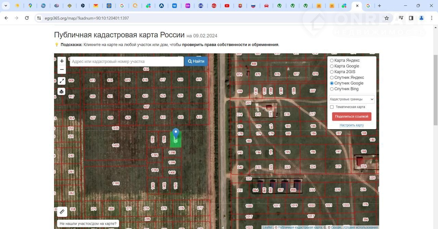The width and height of the screenshot is (438, 229).
Task: Click the address or cadastral number field
Action: [x=127, y=62]
